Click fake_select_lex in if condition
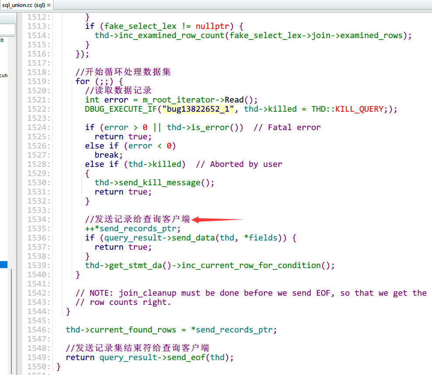The height and width of the screenshot is (375, 432). point(140,26)
